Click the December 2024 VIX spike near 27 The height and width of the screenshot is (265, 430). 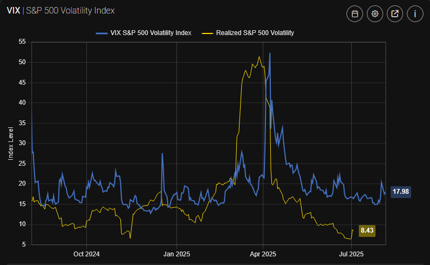point(162,154)
